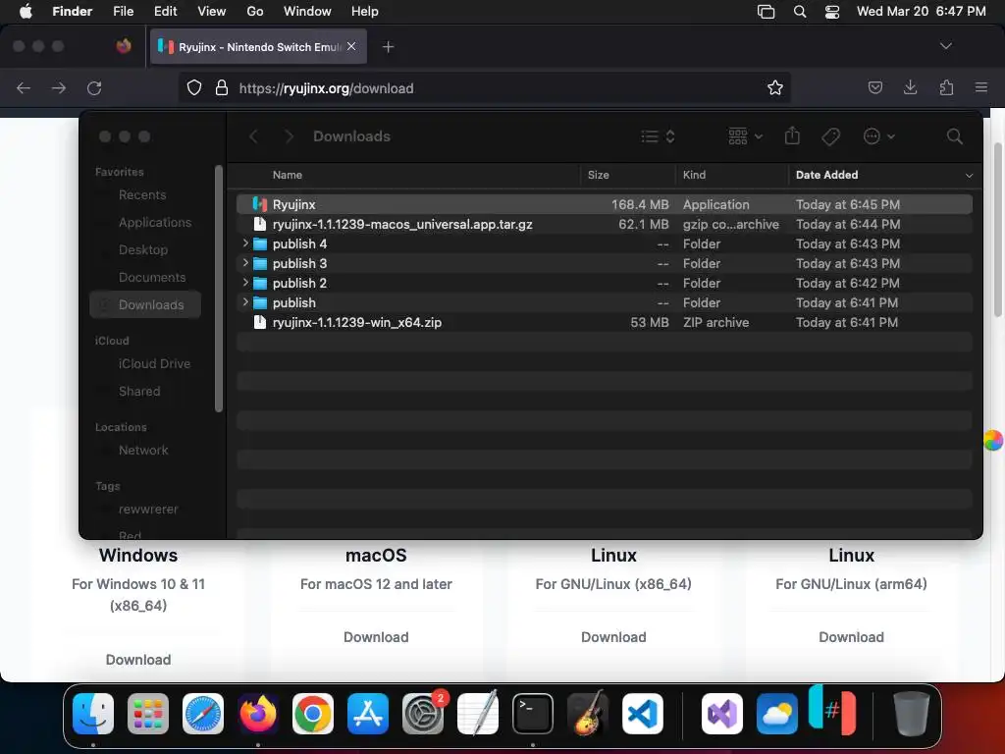Click Firefox forward button
Screen dimensions: 1005x754
[x=58, y=87]
